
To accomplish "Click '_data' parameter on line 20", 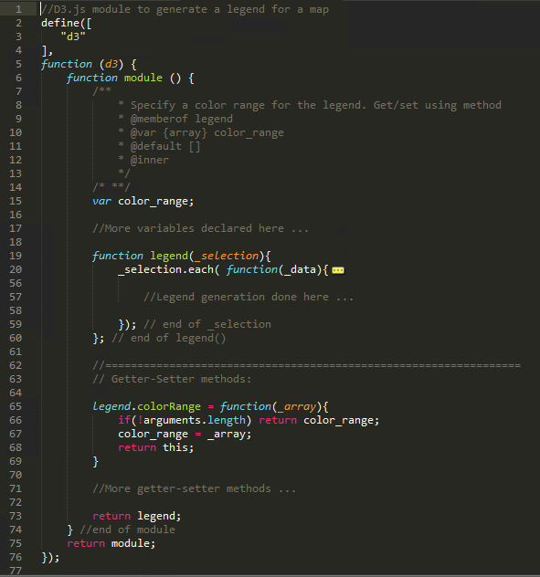I will (x=300, y=269).
